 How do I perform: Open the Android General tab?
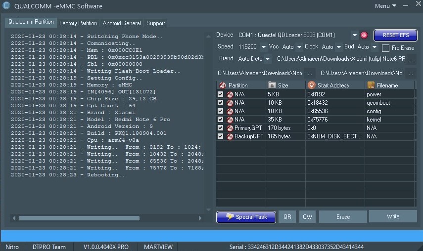[122, 23]
